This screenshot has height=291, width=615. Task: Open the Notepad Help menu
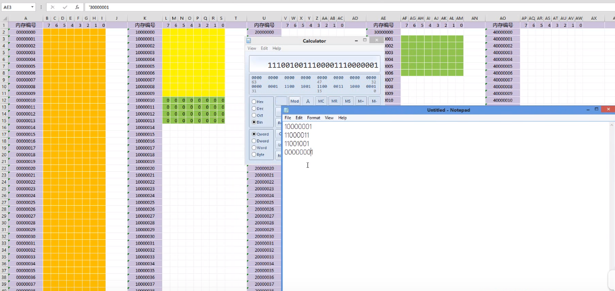coord(343,117)
